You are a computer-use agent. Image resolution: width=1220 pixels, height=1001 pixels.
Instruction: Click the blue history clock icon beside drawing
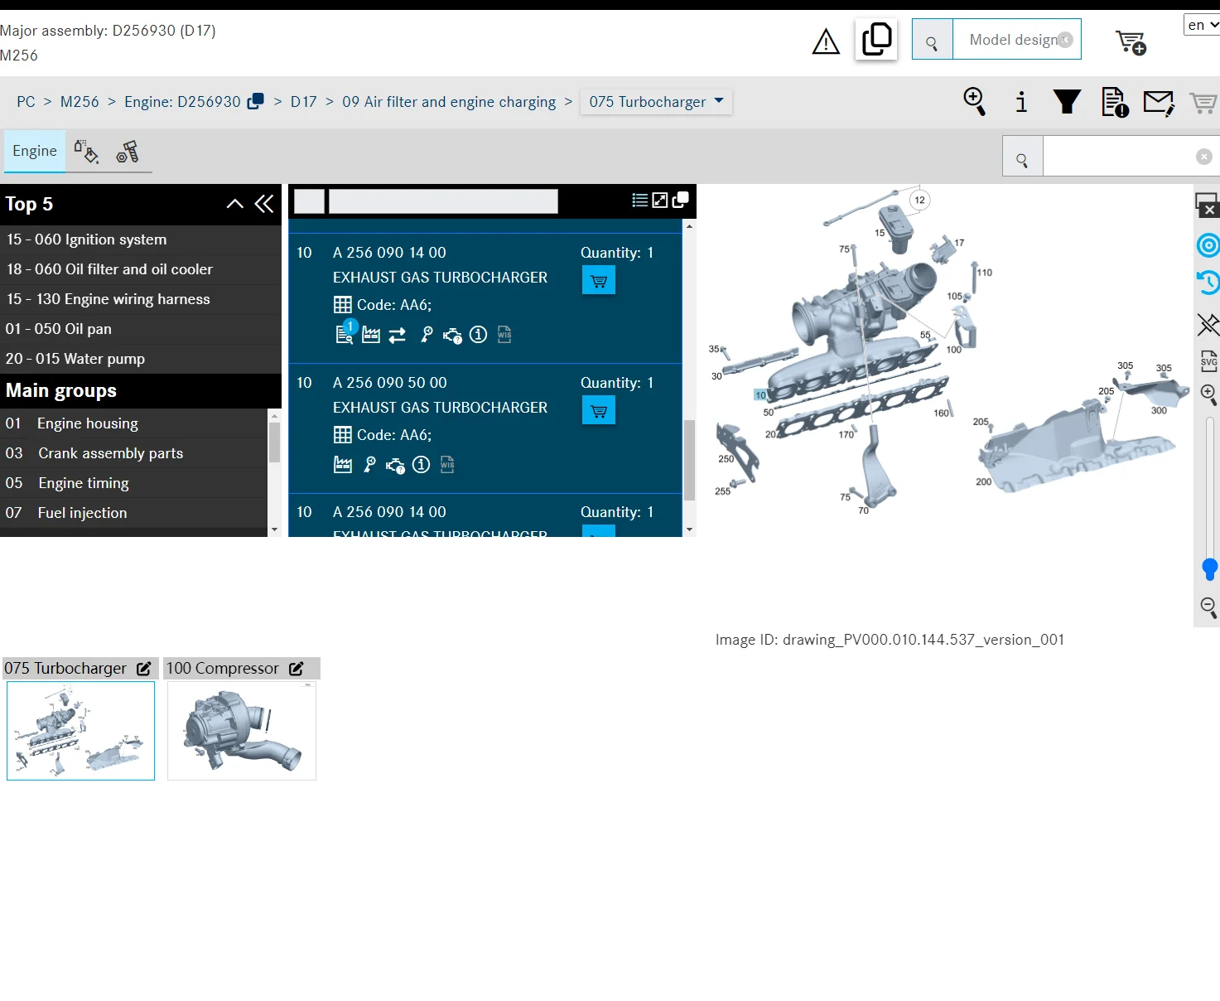[x=1208, y=283]
